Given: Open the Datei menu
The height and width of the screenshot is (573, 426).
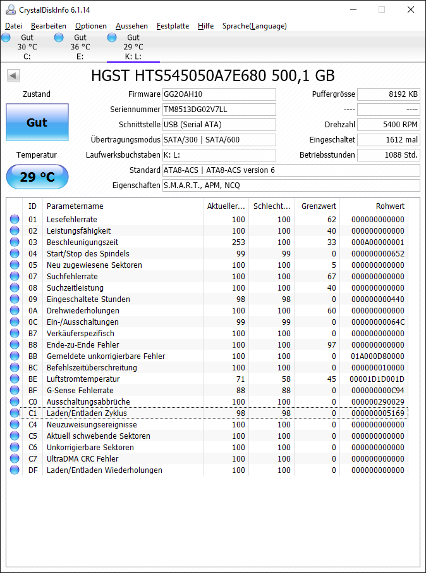Looking at the screenshot, I should [14, 26].
